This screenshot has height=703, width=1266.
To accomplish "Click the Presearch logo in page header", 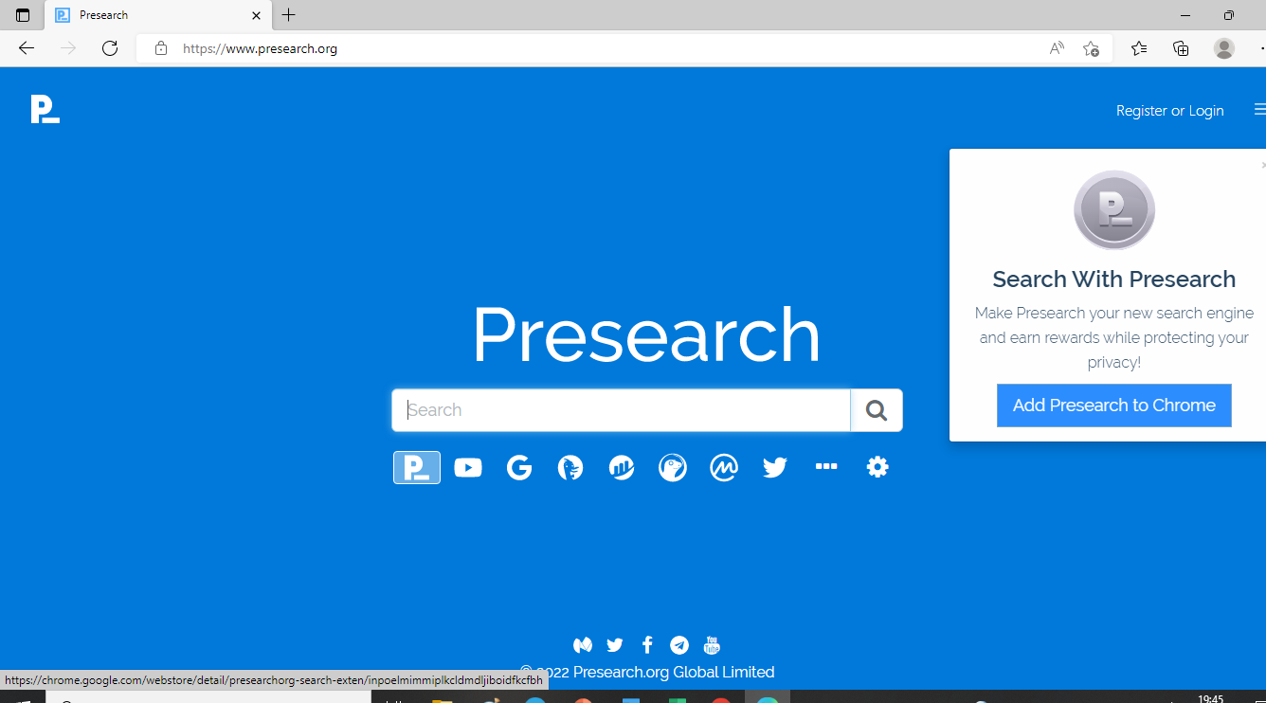I will (45, 110).
